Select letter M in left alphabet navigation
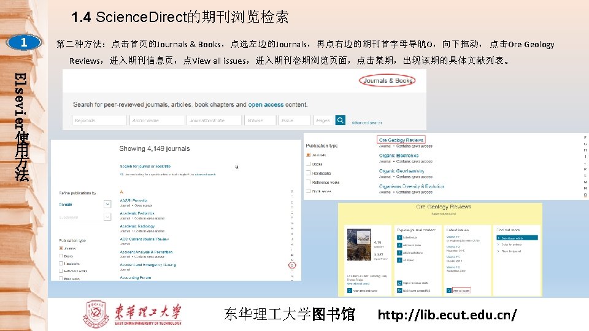The height and width of the screenshot is (331, 589). point(292,255)
